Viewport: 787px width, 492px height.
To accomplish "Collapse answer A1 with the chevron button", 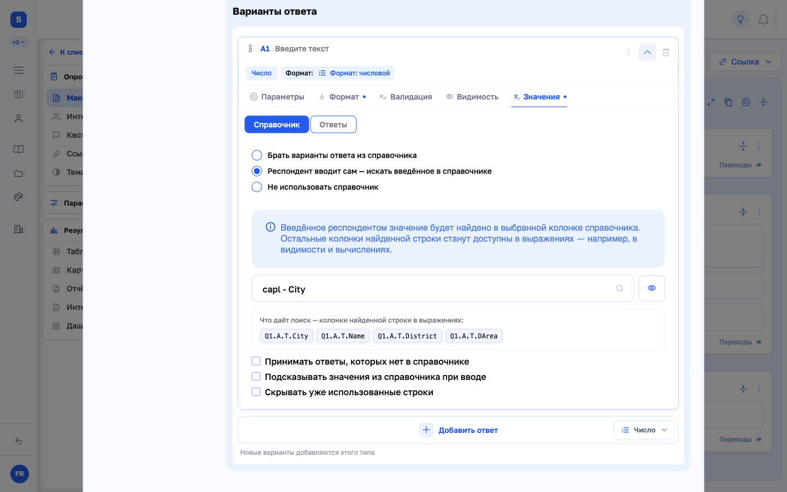I will (647, 52).
